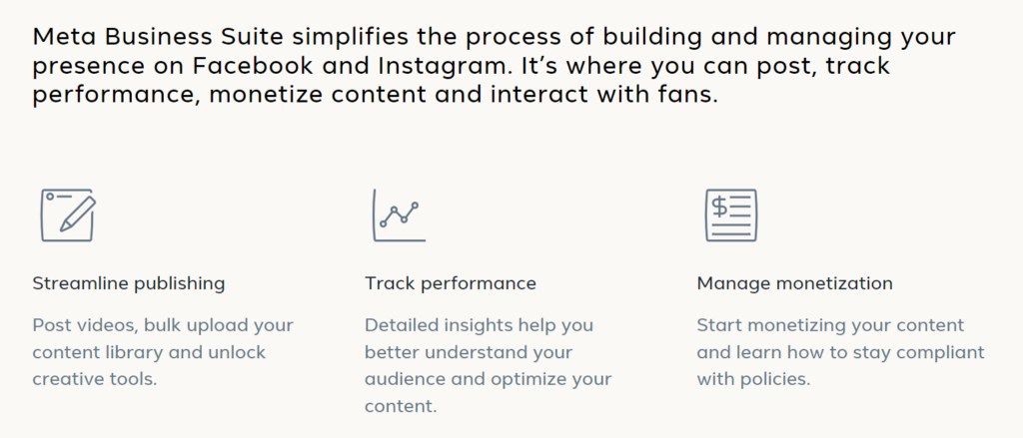Click the Manage monetization dollar document icon

click(x=731, y=215)
